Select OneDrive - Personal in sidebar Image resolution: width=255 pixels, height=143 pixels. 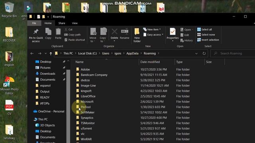pyautogui.click(x=51, y=111)
